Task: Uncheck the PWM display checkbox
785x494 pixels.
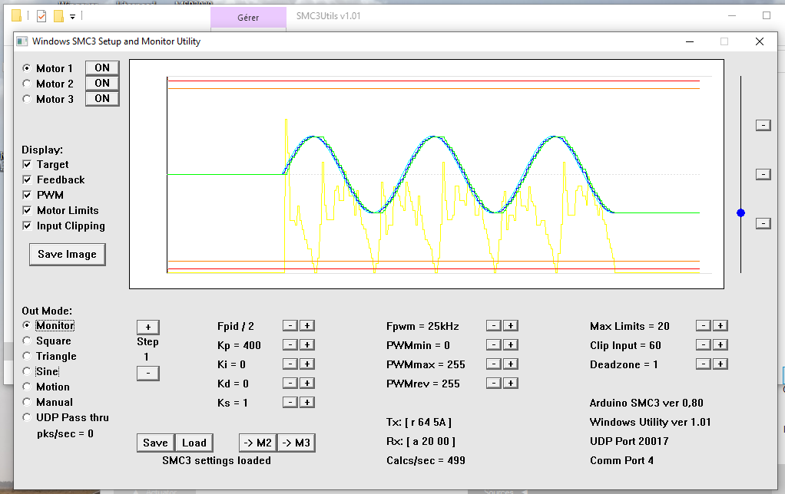Action: tap(28, 195)
